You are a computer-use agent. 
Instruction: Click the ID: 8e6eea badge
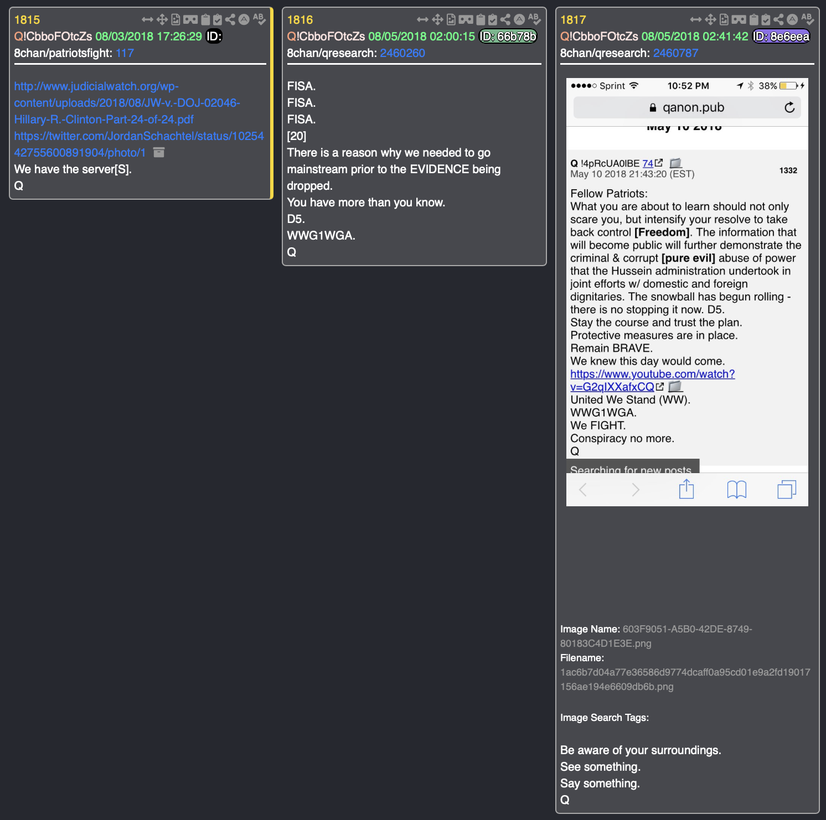(781, 37)
